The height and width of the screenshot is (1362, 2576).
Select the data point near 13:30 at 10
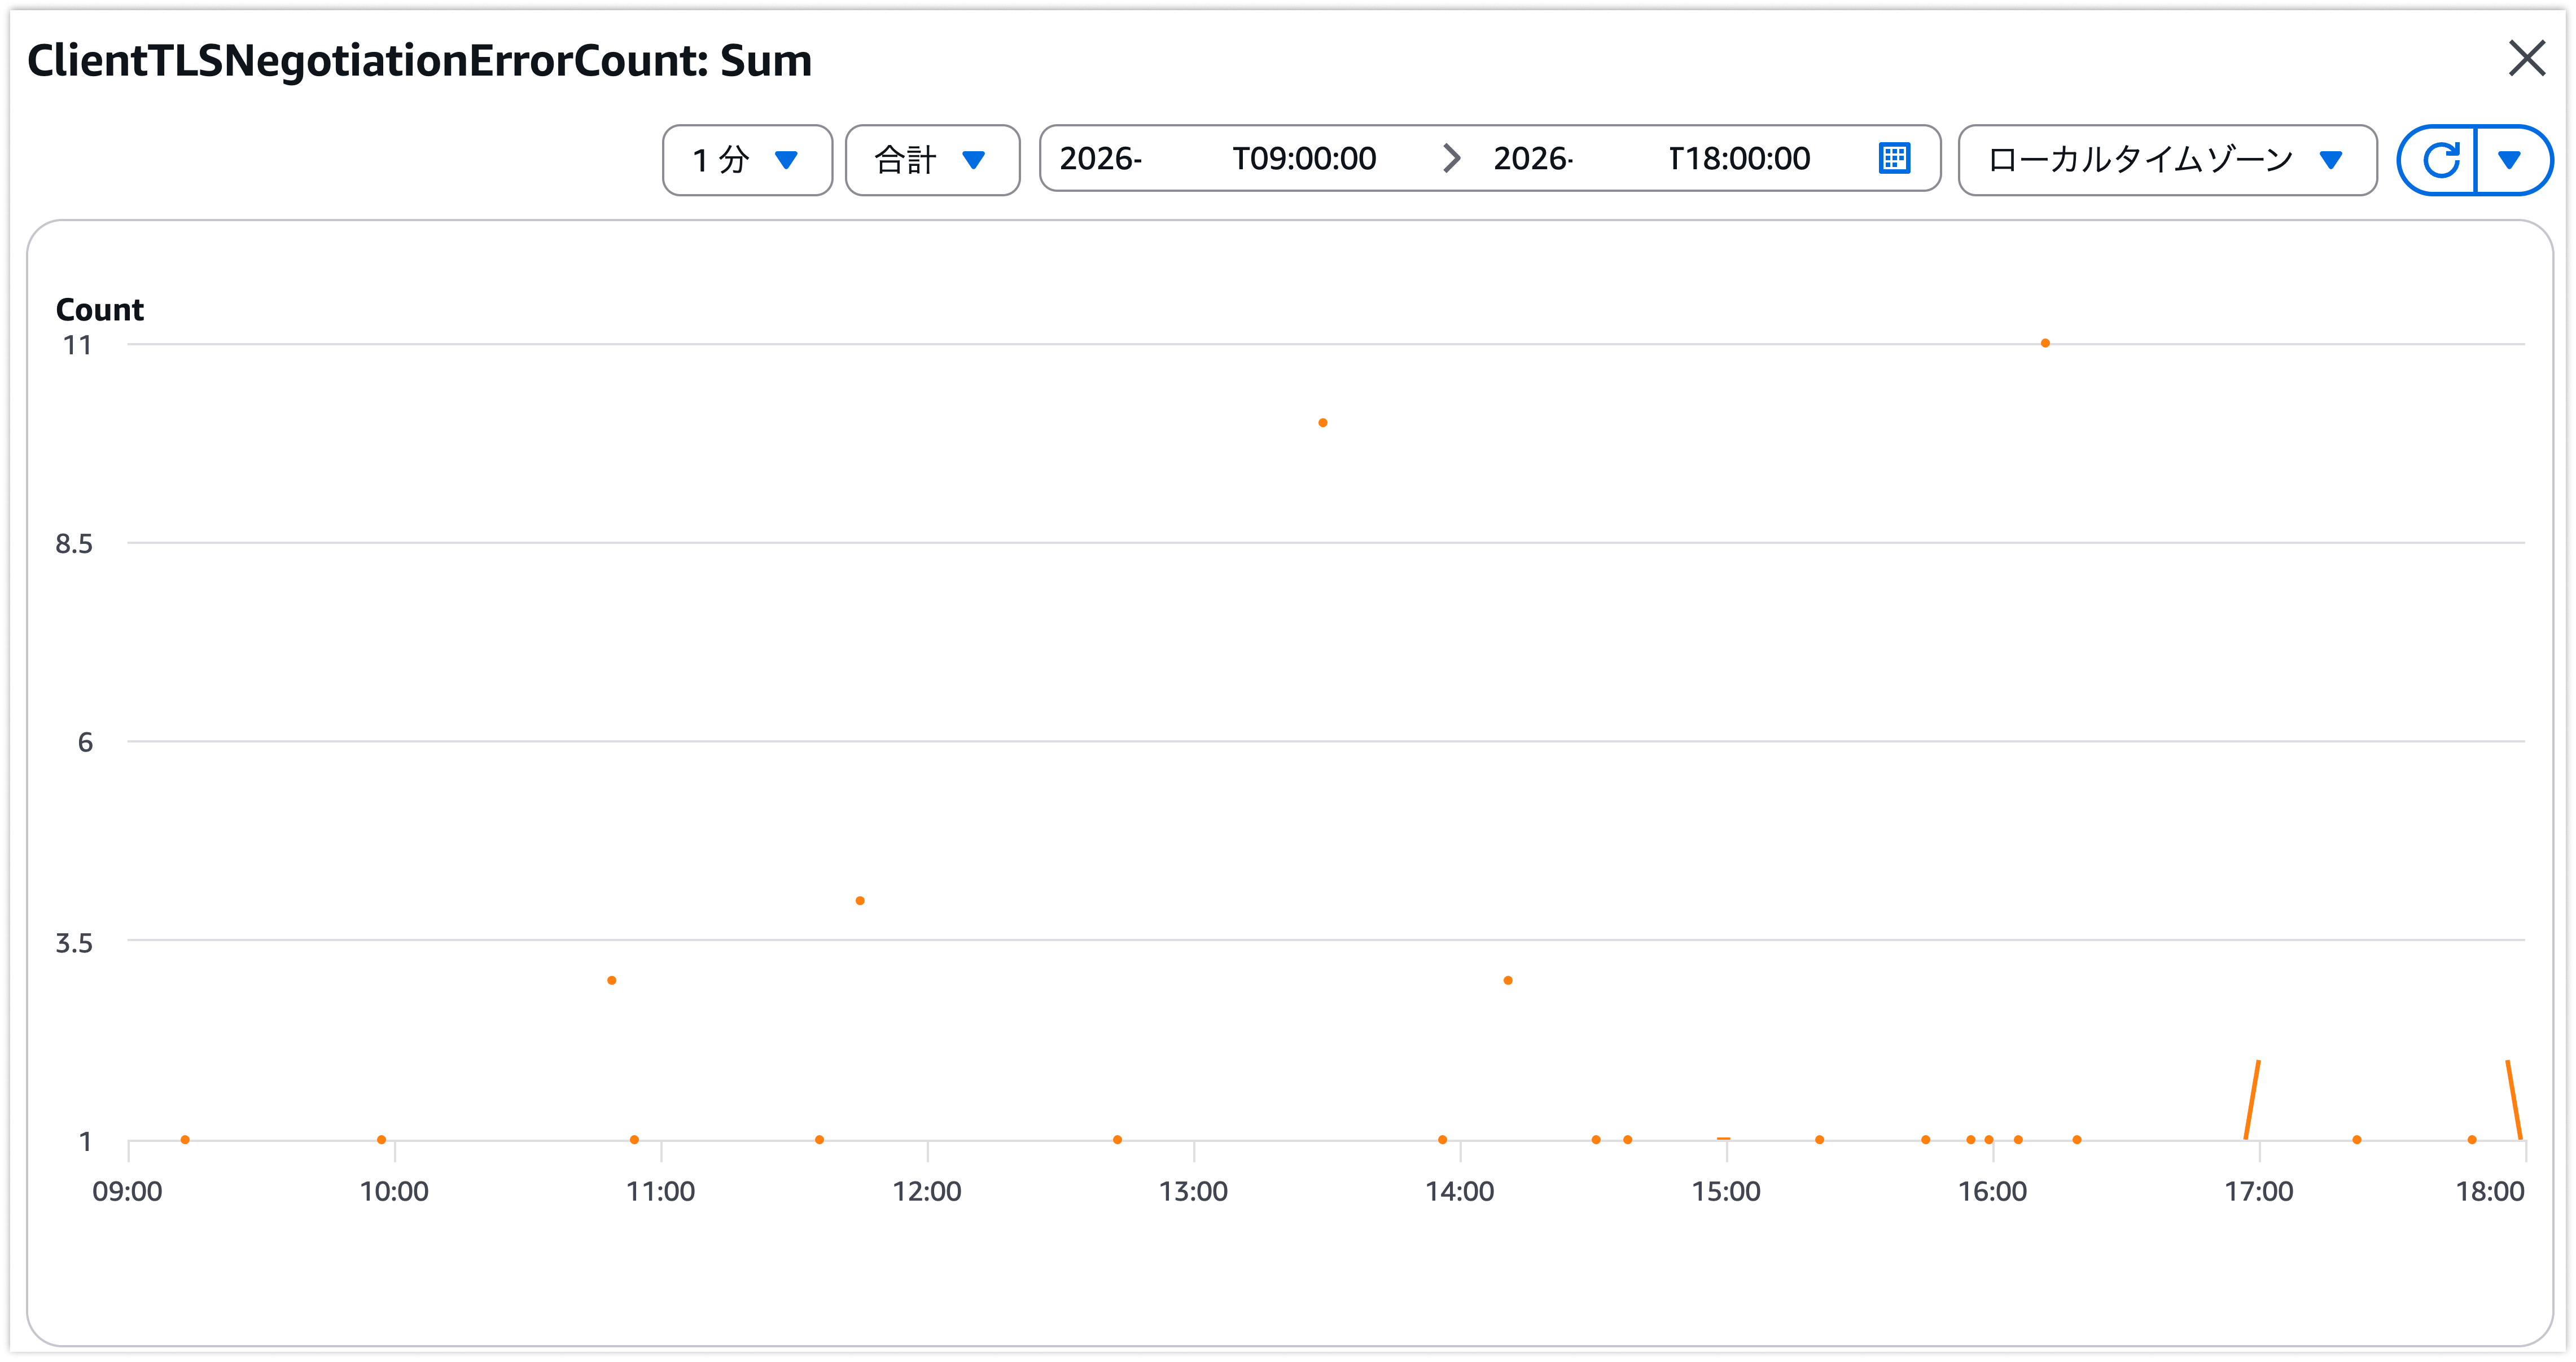coord(1322,423)
